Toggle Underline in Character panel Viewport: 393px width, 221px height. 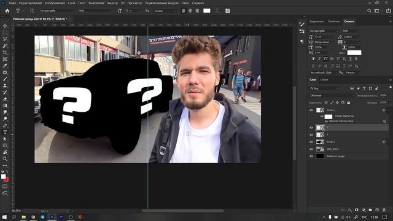(350, 59)
